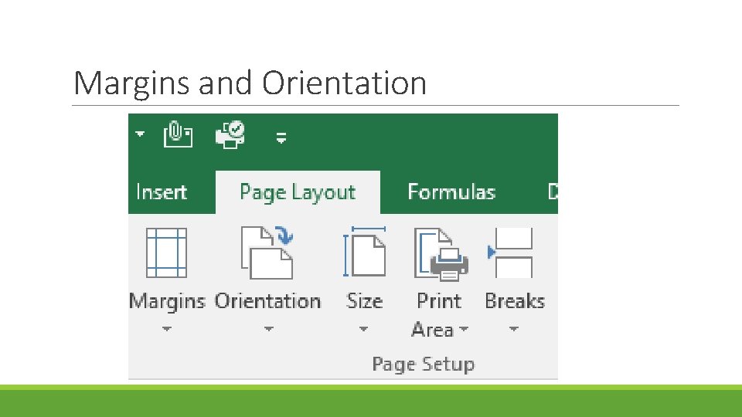This screenshot has width=742, height=417.
Task: Switch to the Formulas tab
Action: (451, 192)
